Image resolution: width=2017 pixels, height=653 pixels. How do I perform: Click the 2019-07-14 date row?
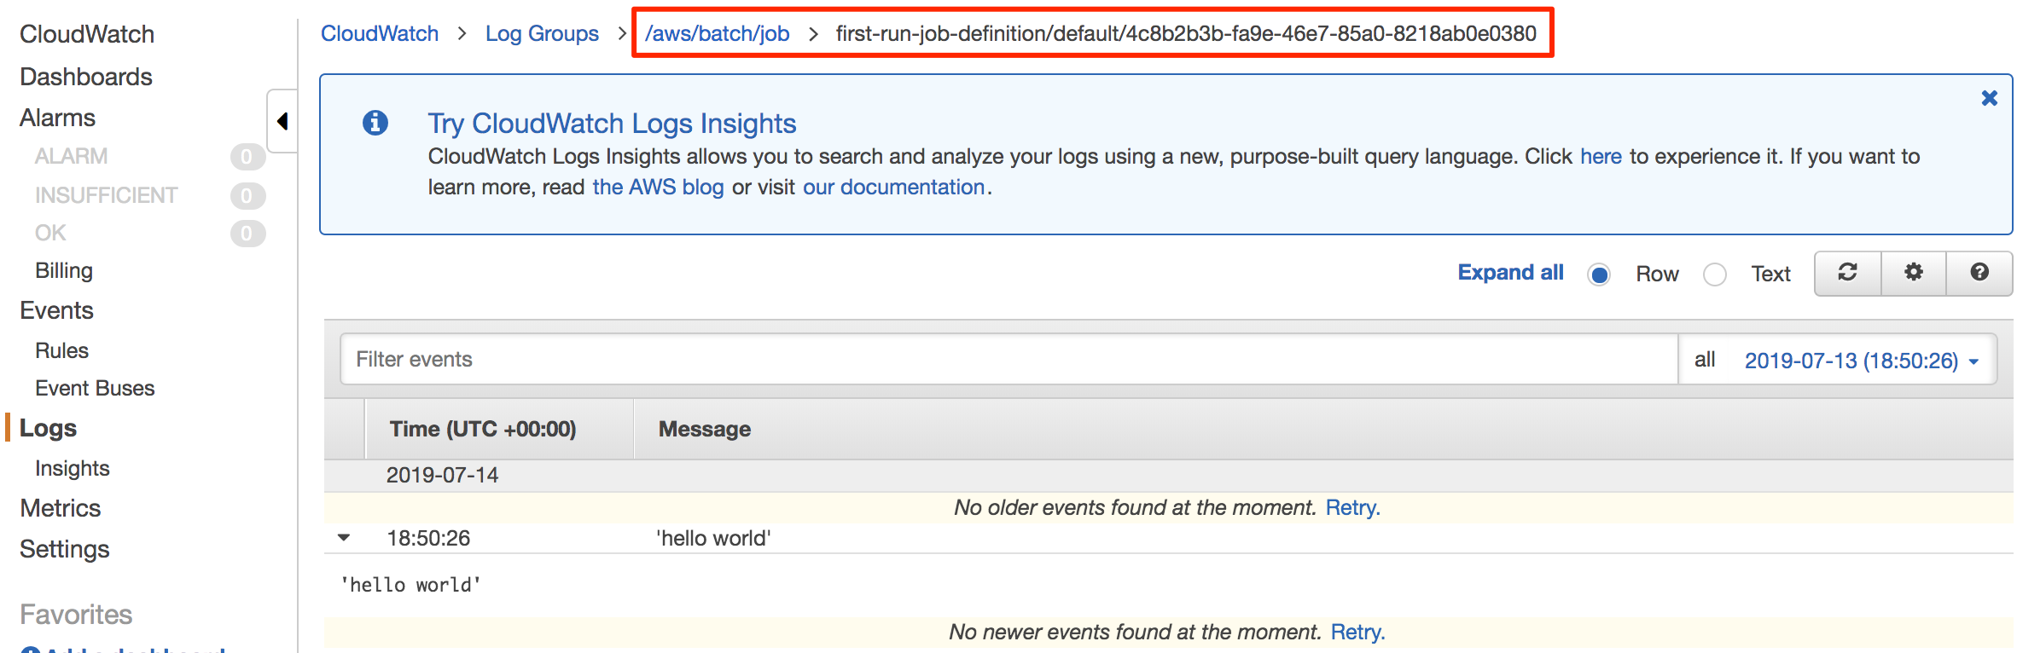1168,476
